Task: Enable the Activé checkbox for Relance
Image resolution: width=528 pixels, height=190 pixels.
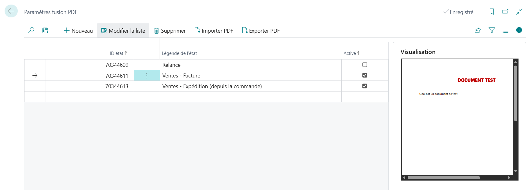Action: tap(365, 65)
